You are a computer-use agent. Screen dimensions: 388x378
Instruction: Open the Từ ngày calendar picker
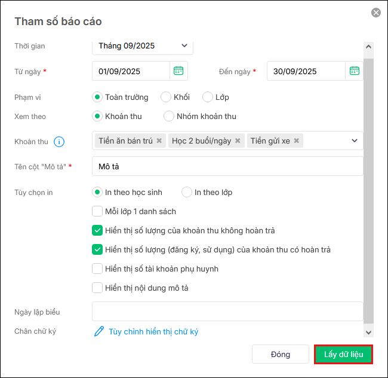178,71
